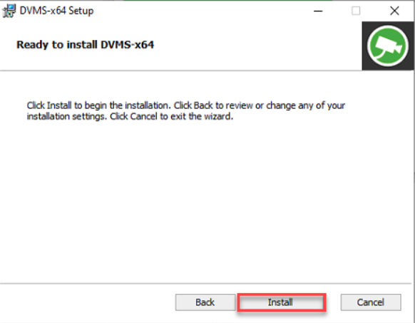Screen dimensions: 415x323
Task: Click the installer icon in the title bar
Action: (9, 11)
